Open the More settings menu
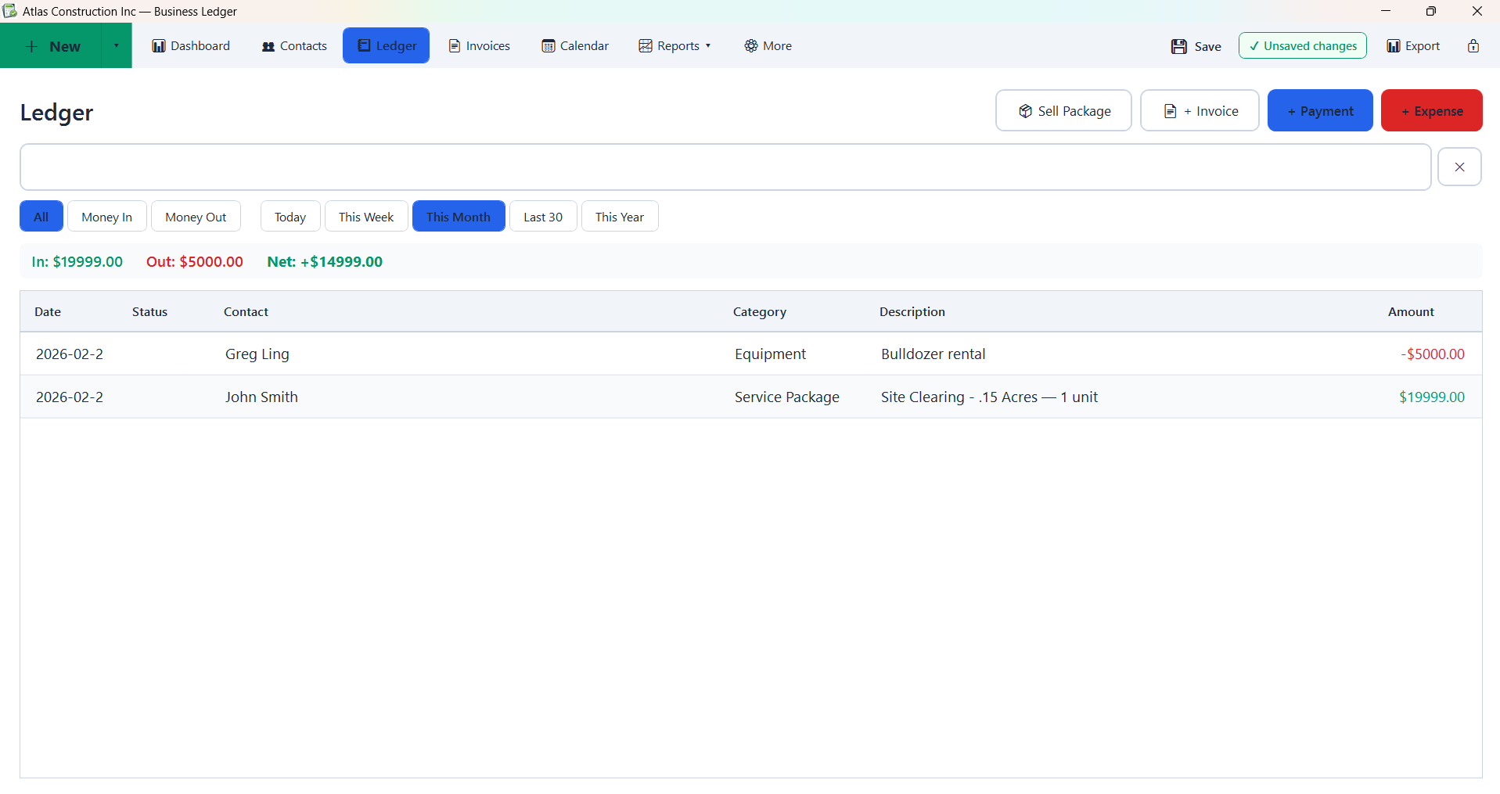This screenshot has width=1500, height=794. tap(768, 45)
